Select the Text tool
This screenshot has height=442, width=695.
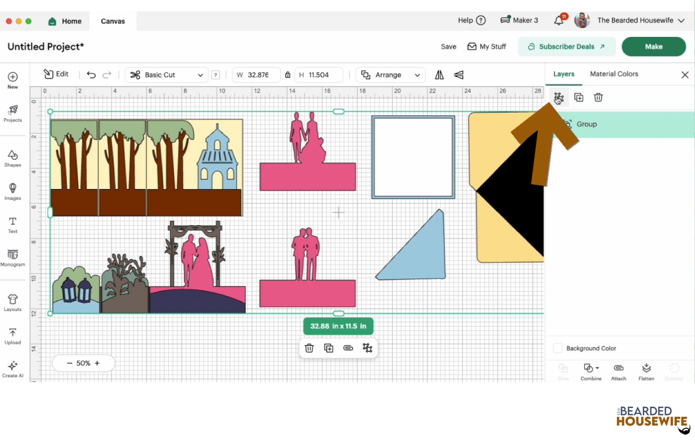click(x=13, y=224)
